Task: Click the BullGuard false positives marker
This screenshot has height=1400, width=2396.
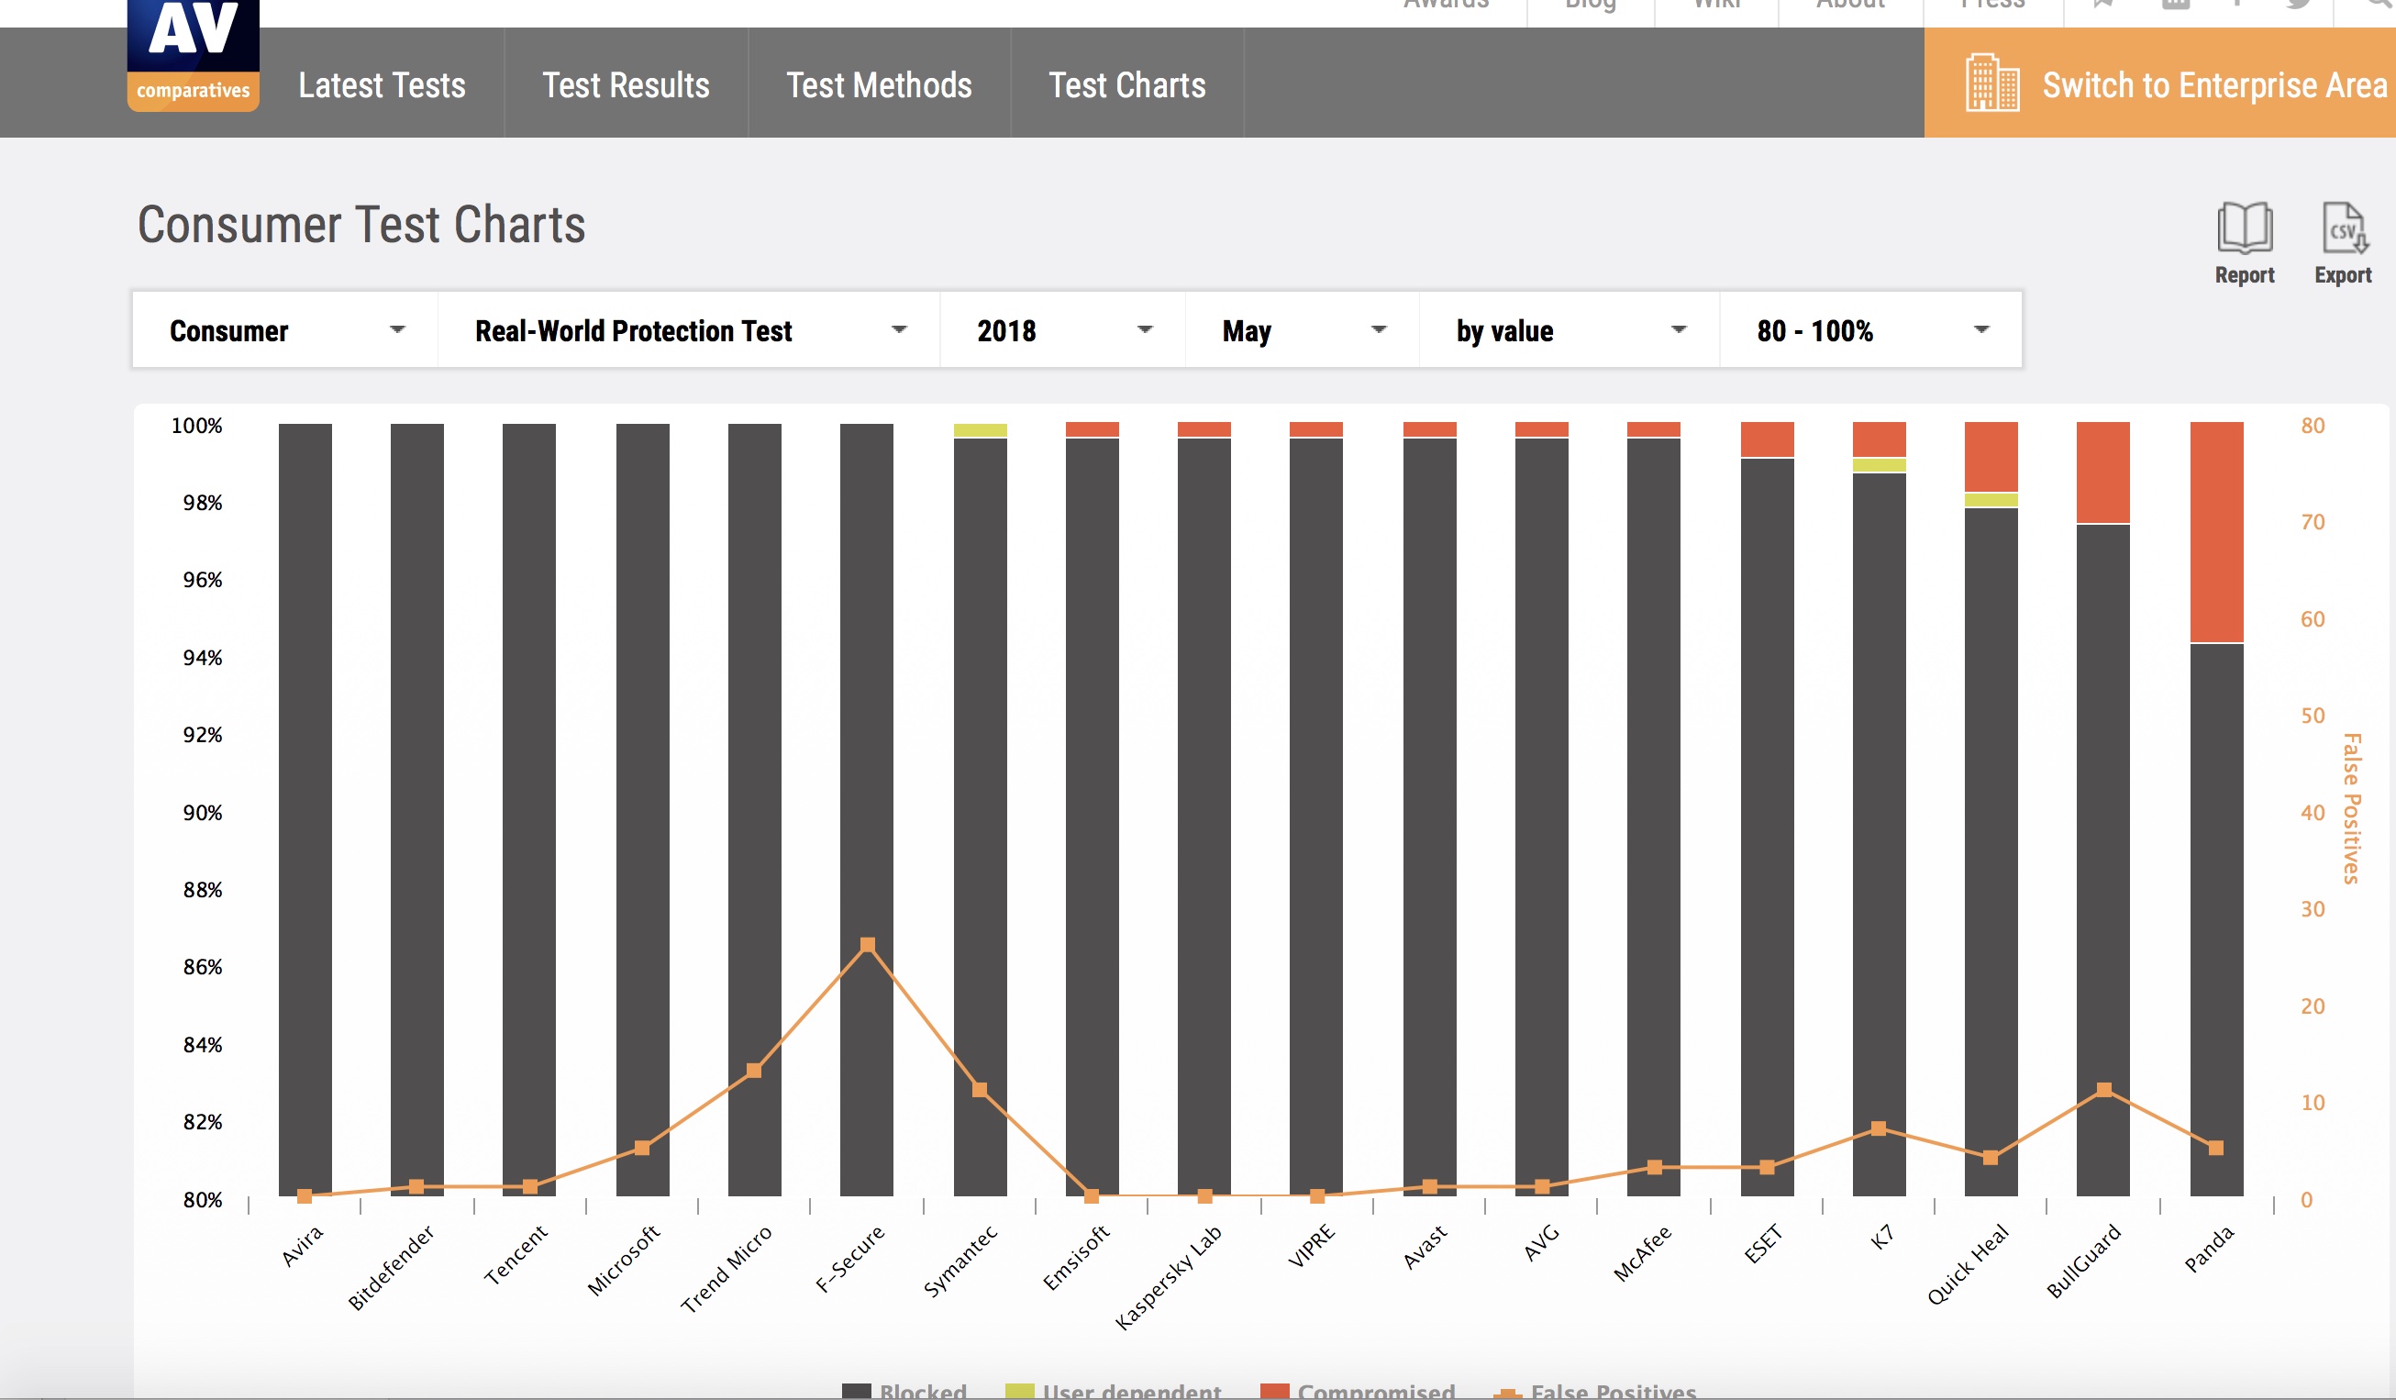Action: [2103, 1090]
